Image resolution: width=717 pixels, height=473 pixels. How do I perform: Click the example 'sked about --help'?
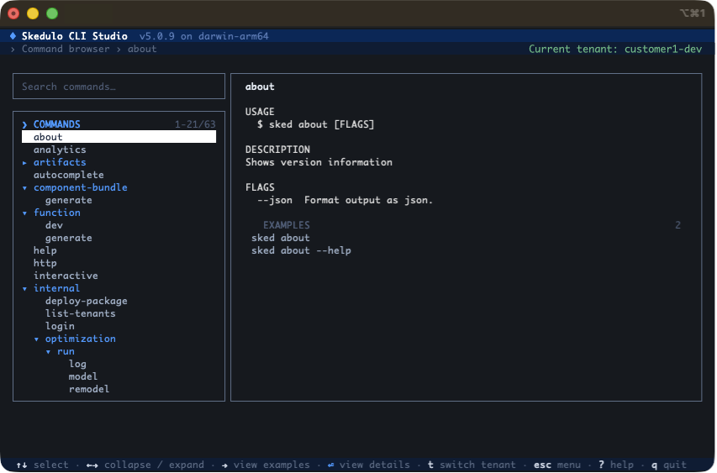pos(301,250)
